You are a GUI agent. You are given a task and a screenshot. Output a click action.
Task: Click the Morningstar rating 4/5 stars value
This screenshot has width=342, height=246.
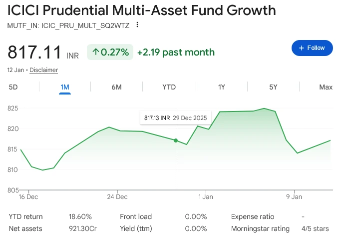[315, 228]
